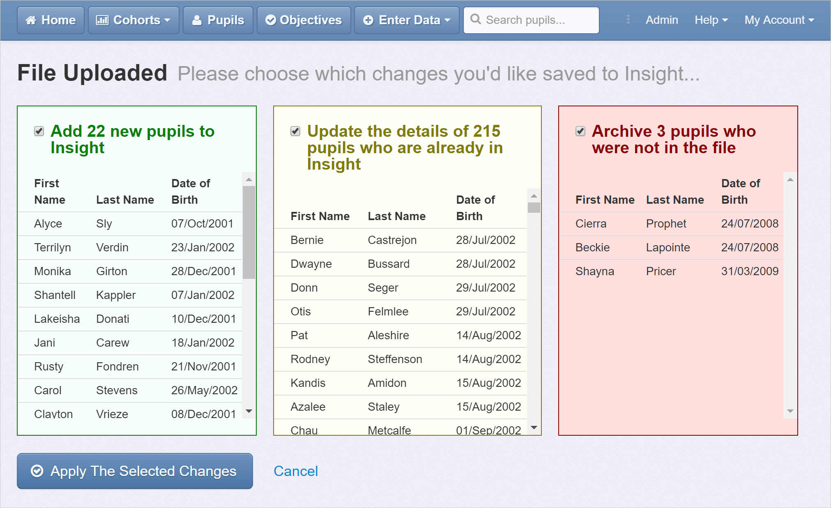The width and height of the screenshot is (831, 508).
Task: Uncheck Add 22 new pupils checkbox
Action: tap(39, 131)
